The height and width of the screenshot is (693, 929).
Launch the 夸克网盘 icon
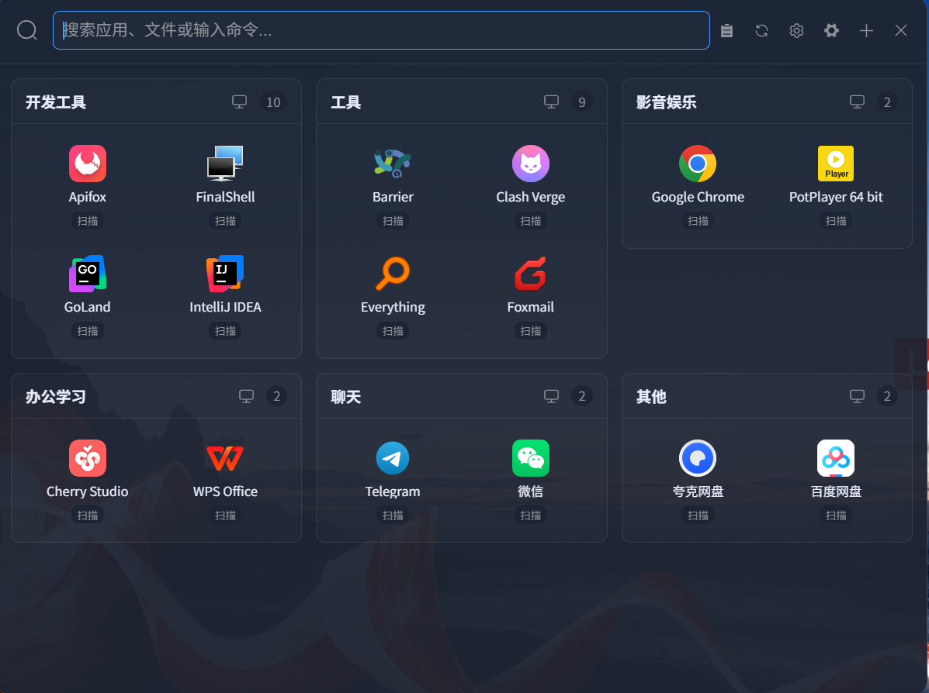[698, 458]
